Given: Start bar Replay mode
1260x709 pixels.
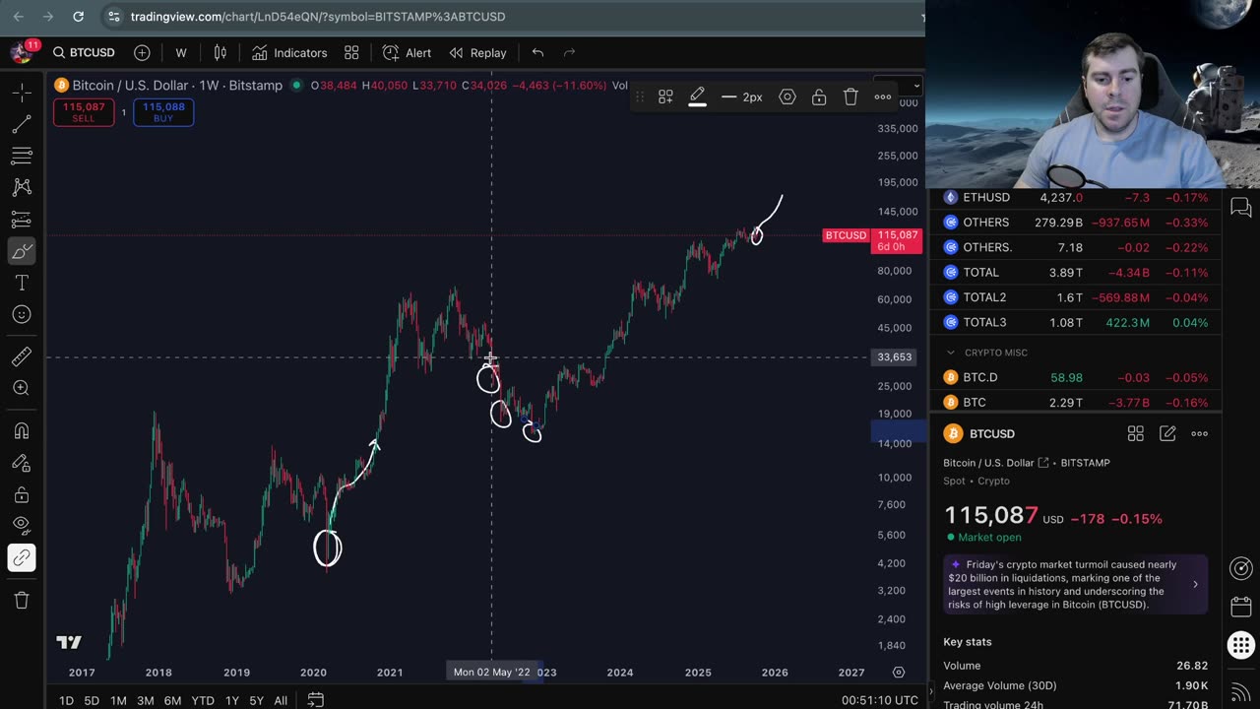Looking at the screenshot, I should pos(478,52).
